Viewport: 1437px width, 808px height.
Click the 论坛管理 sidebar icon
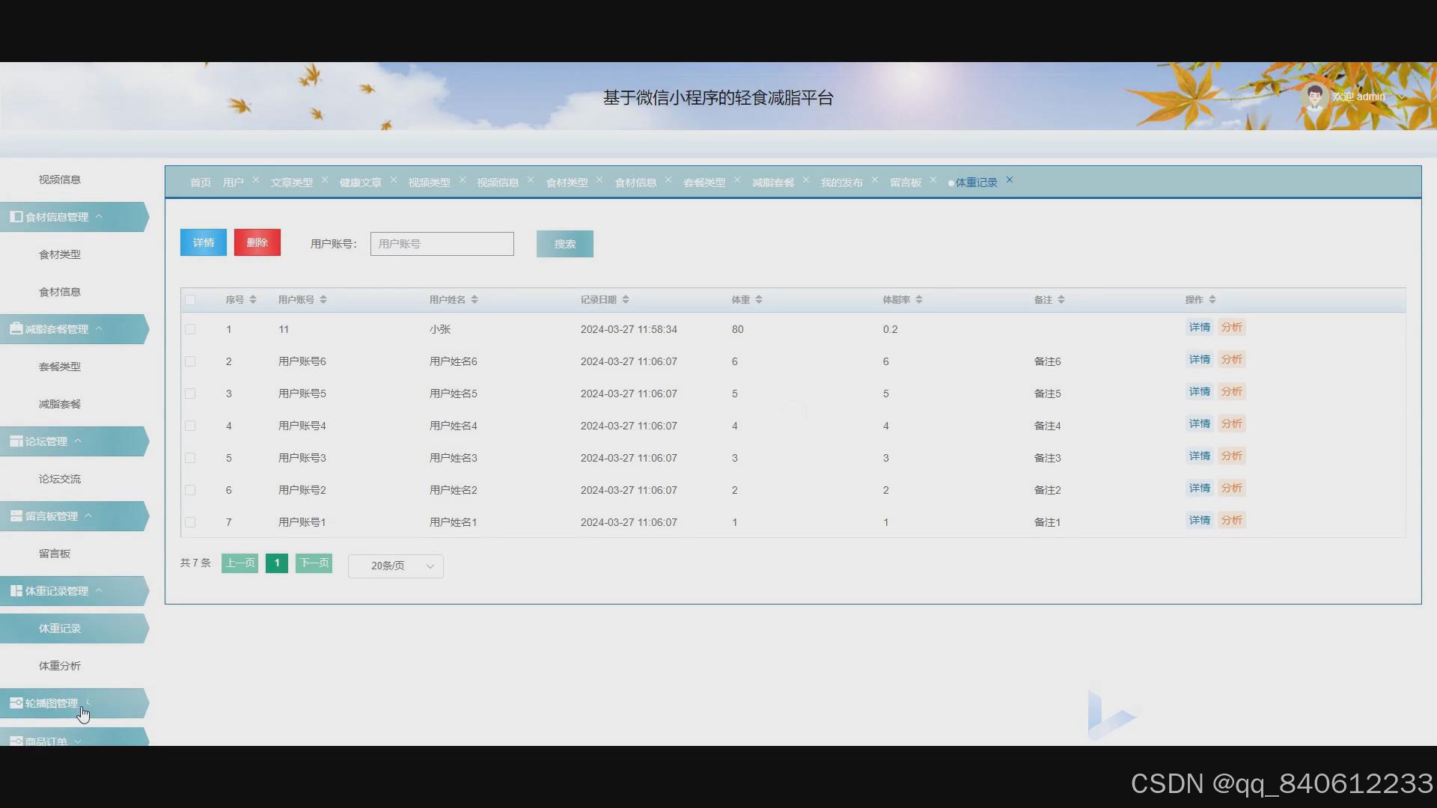coord(16,441)
